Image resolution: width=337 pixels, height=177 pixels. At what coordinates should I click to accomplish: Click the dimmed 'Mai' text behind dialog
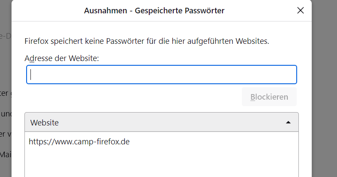(x=6, y=153)
